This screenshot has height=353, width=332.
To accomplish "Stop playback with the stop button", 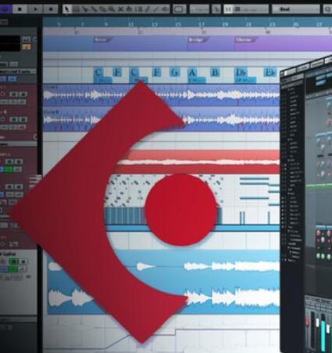I will click(x=20, y=9).
